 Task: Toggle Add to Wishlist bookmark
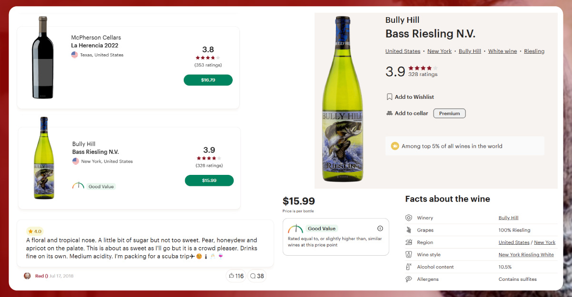(x=389, y=96)
